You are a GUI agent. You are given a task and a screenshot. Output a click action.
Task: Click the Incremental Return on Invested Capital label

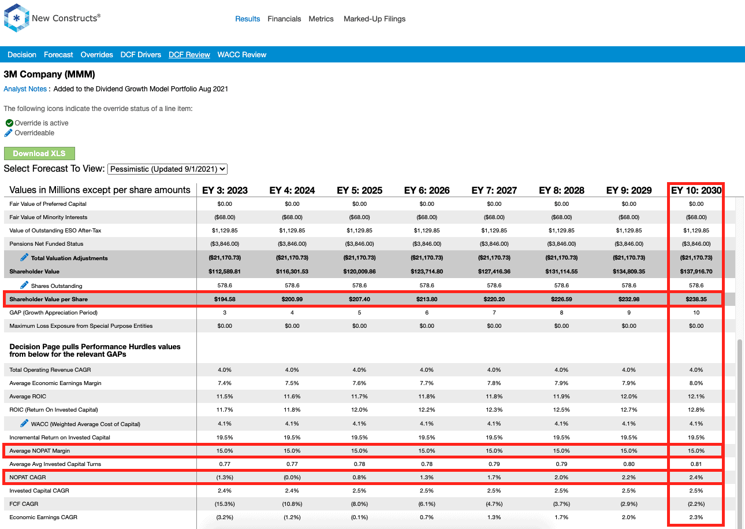(59, 437)
